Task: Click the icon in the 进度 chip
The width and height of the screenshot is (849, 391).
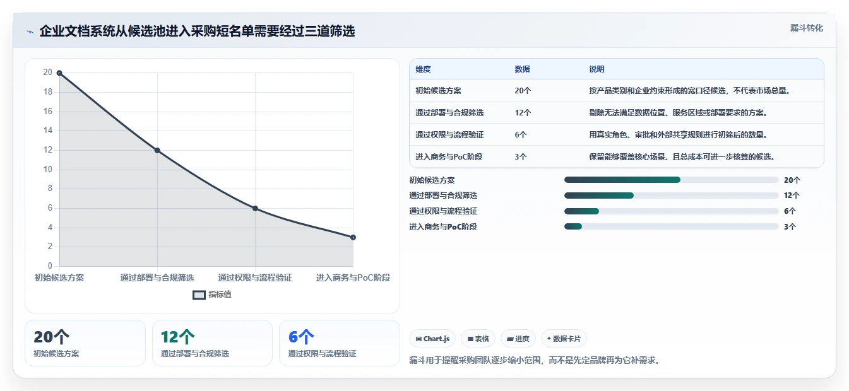Action: click(510, 339)
